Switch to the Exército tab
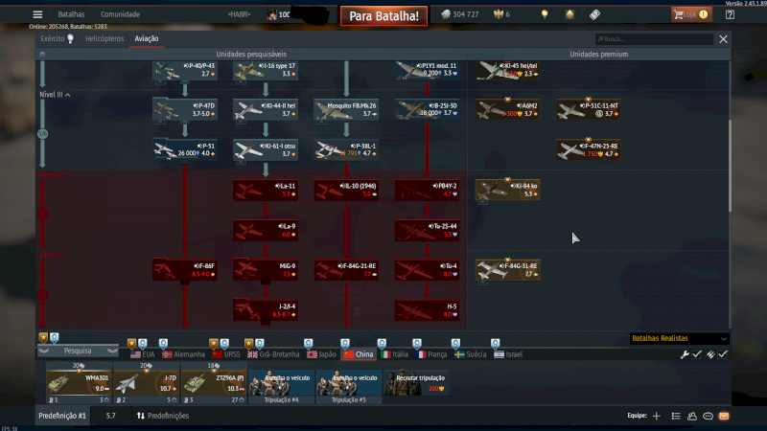Viewport: 767px width, 431px height. pos(58,38)
